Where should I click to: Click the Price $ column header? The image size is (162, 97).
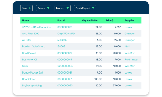pyautogui.click(x=110, y=20)
